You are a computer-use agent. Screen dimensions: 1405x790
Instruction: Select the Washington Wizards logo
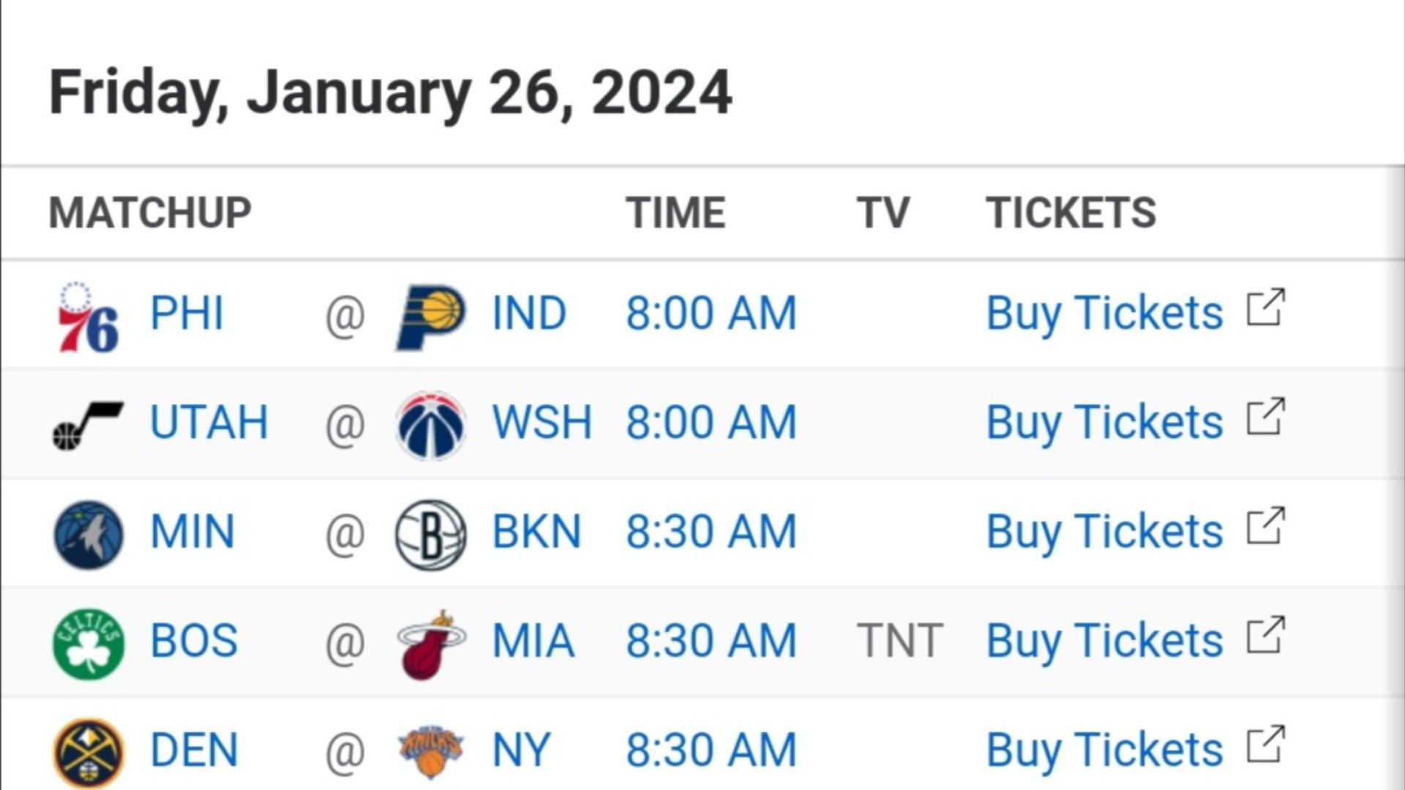(x=431, y=425)
